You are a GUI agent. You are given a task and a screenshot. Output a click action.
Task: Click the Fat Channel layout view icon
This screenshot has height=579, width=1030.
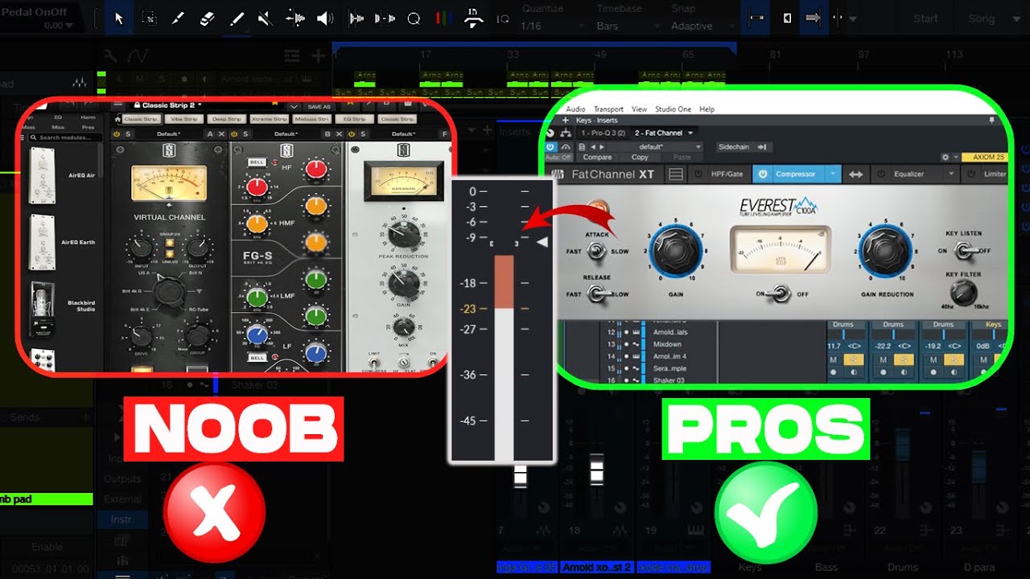pos(676,174)
